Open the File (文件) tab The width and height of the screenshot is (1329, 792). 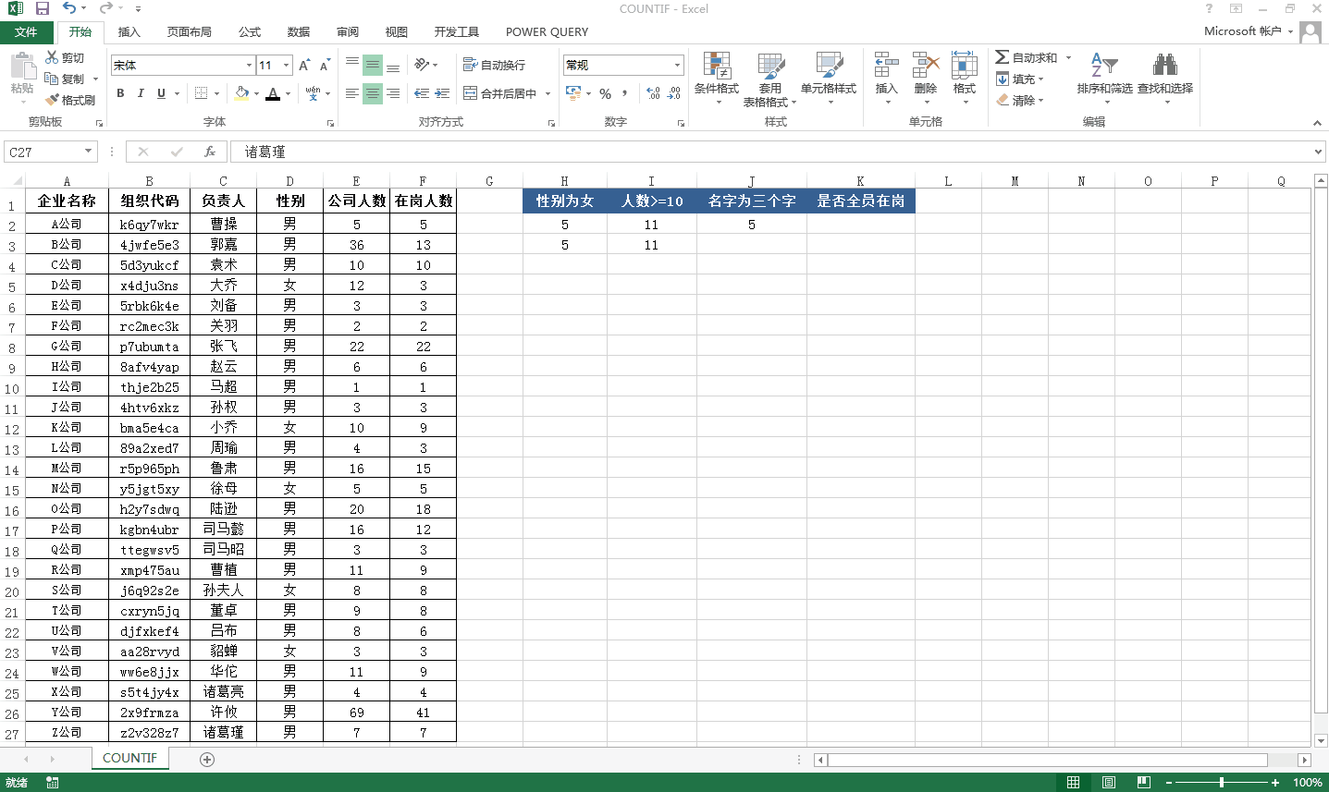(x=27, y=31)
